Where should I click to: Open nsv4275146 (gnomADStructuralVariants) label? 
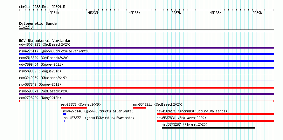point(98,111)
